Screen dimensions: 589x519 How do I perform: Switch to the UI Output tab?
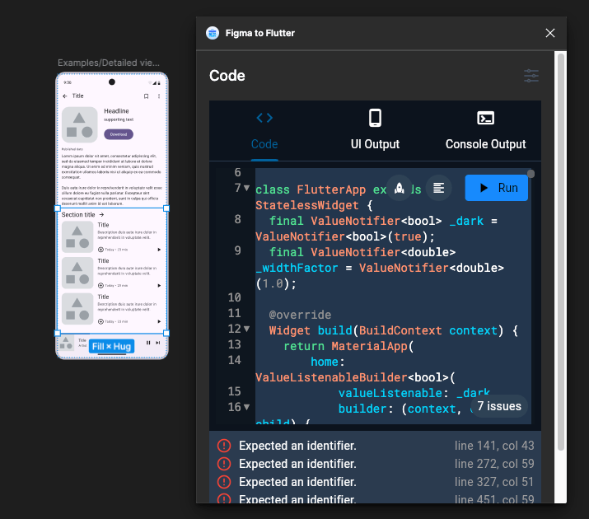(x=375, y=131)
